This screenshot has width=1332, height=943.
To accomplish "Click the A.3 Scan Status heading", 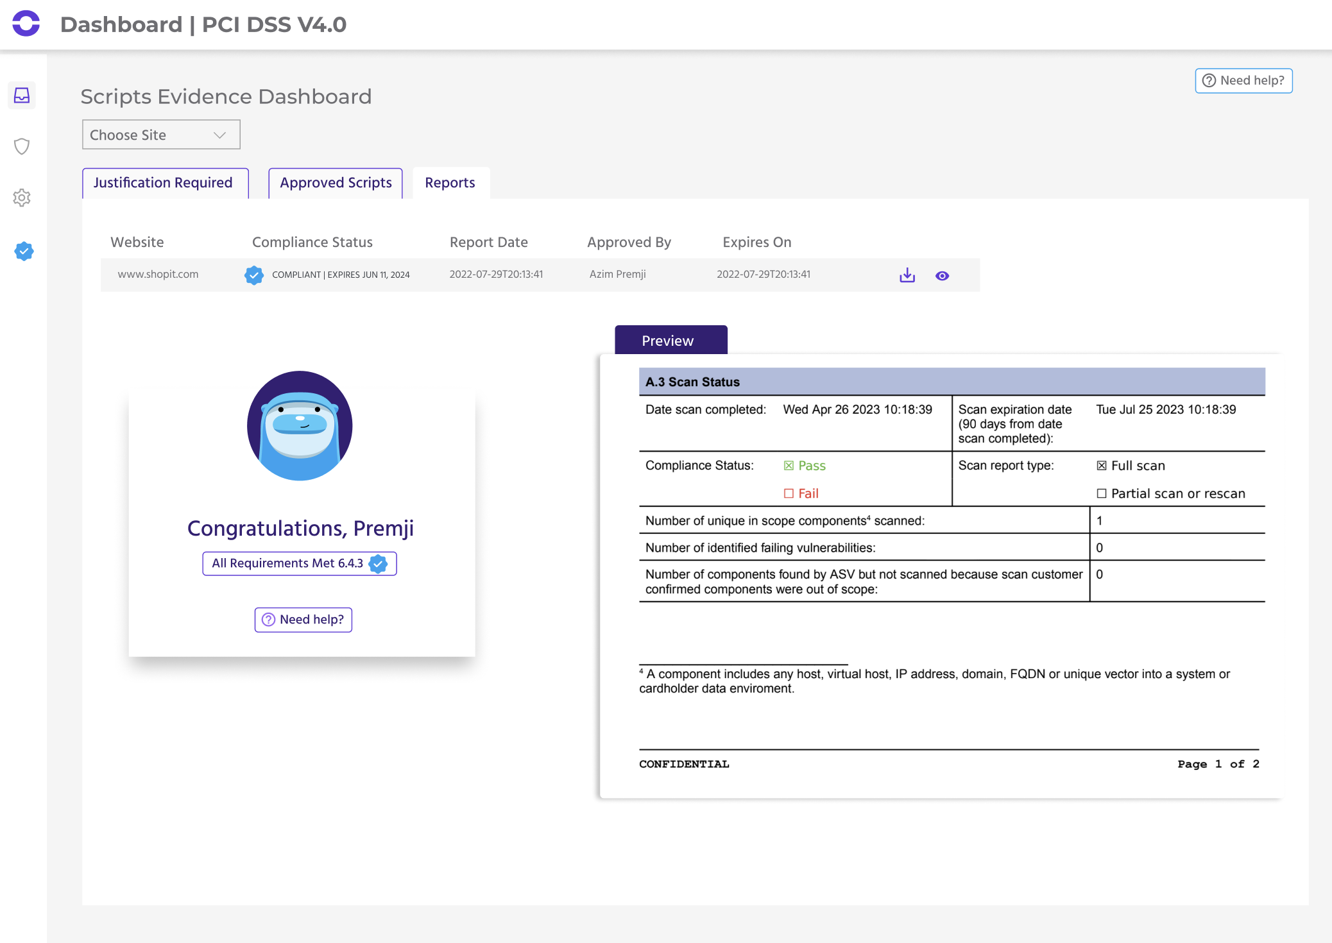I will pos(692,382).
